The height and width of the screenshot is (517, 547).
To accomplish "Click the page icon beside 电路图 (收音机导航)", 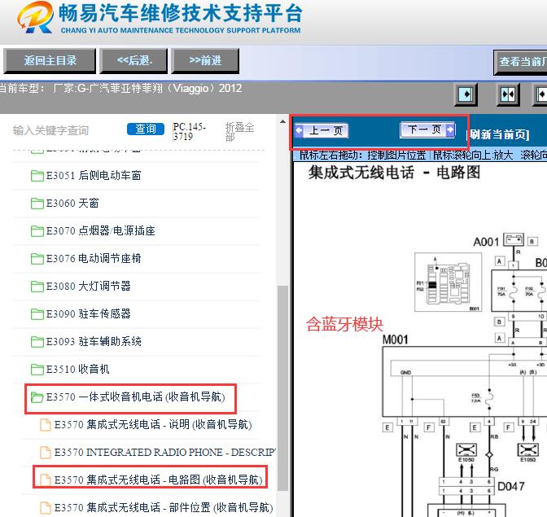I will (46, 480).
